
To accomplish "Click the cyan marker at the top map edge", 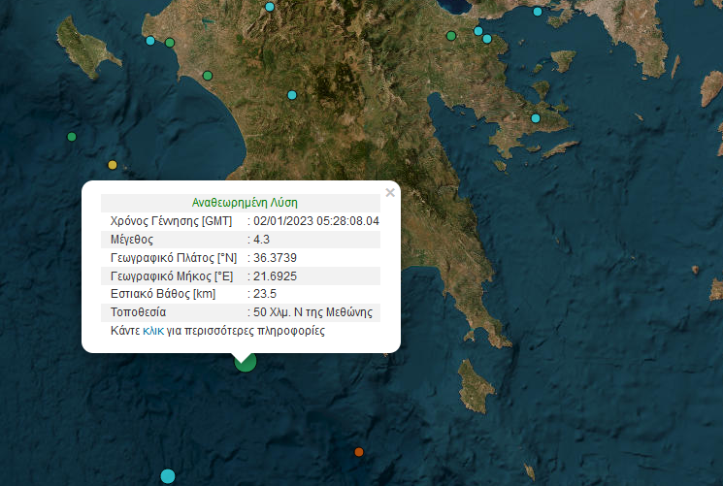I will pyautogui.click(x=270, y=7).
